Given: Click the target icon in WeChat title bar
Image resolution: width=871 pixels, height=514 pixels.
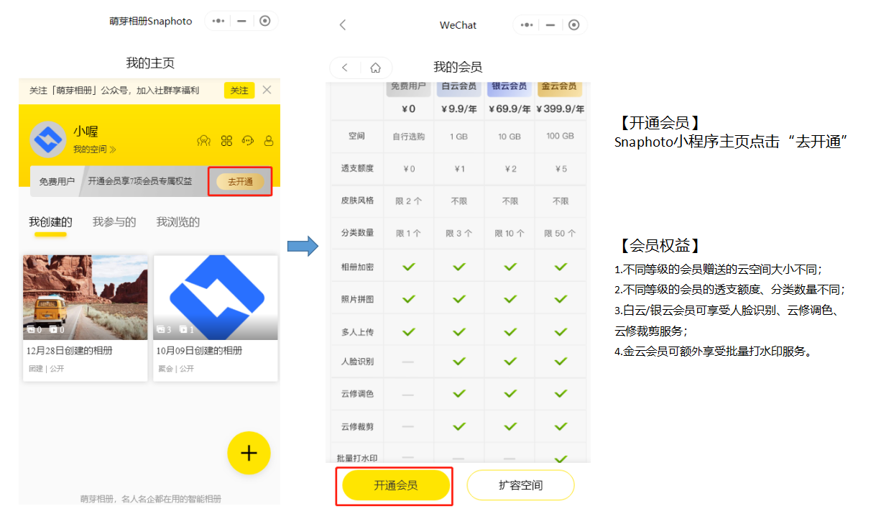Looking at the screenshot, I should coord(573,24).
